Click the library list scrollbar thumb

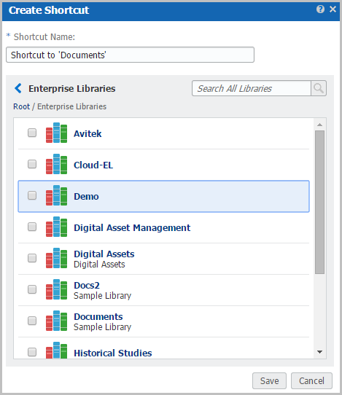[x=320, y=202]
